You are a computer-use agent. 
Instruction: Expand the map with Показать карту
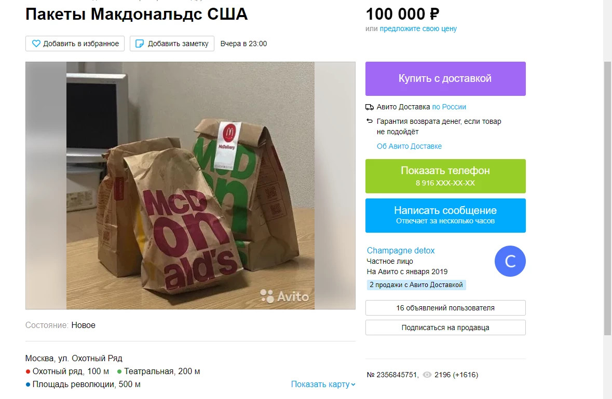pyautogui.click(x=323, y=384)
